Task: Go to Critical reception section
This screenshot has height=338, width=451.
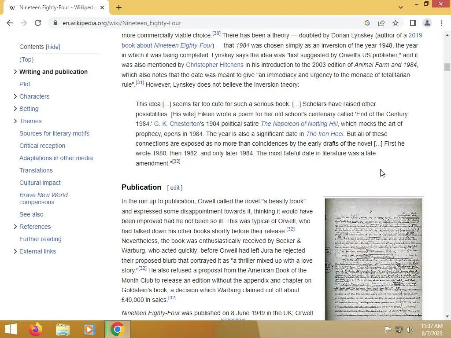Action: point(42,146)
